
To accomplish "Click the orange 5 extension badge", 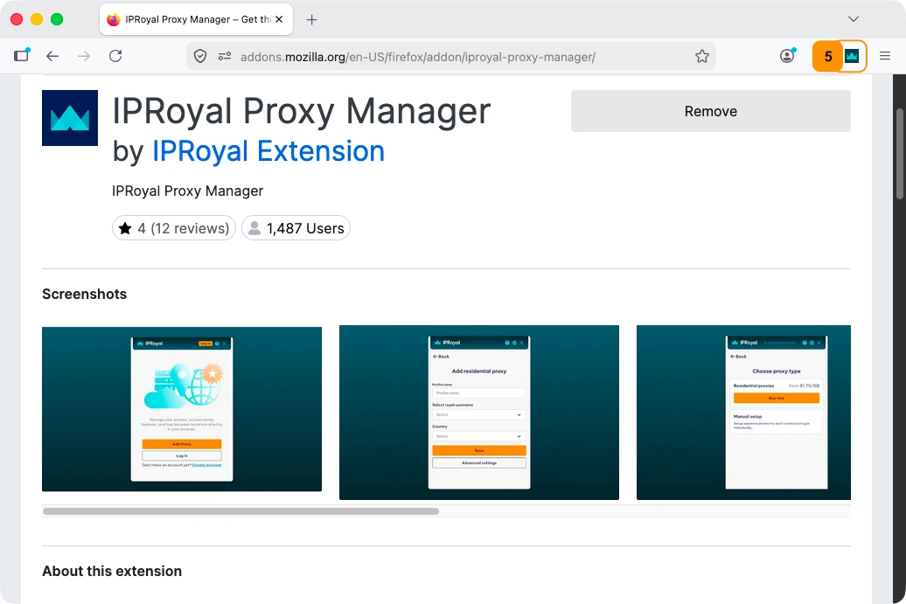I will coord(827,56).
